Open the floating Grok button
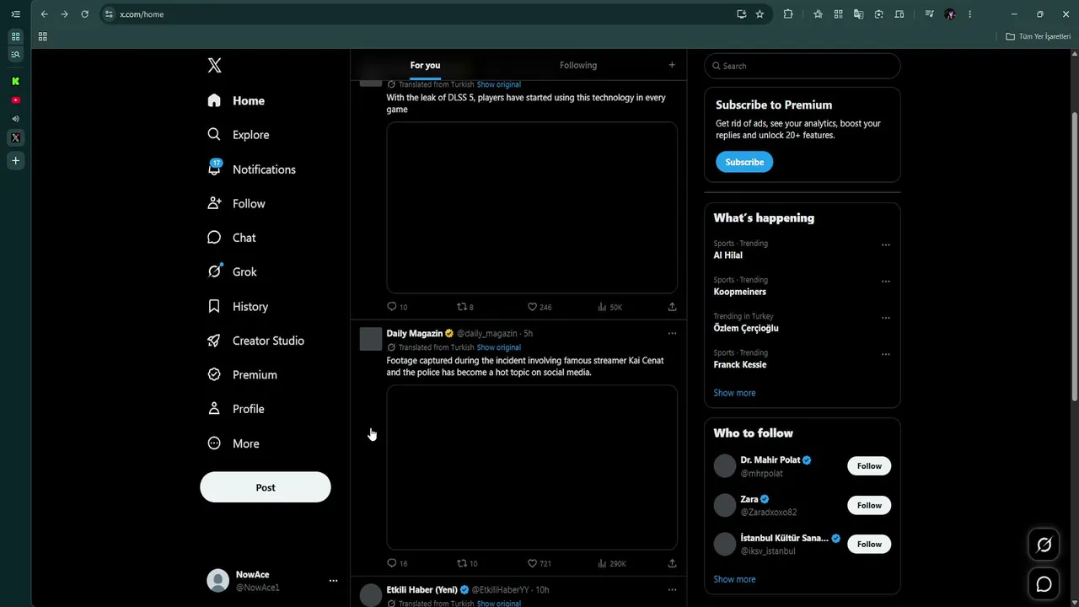This screenshot has width=1079, height=607. click(1044, 545)
